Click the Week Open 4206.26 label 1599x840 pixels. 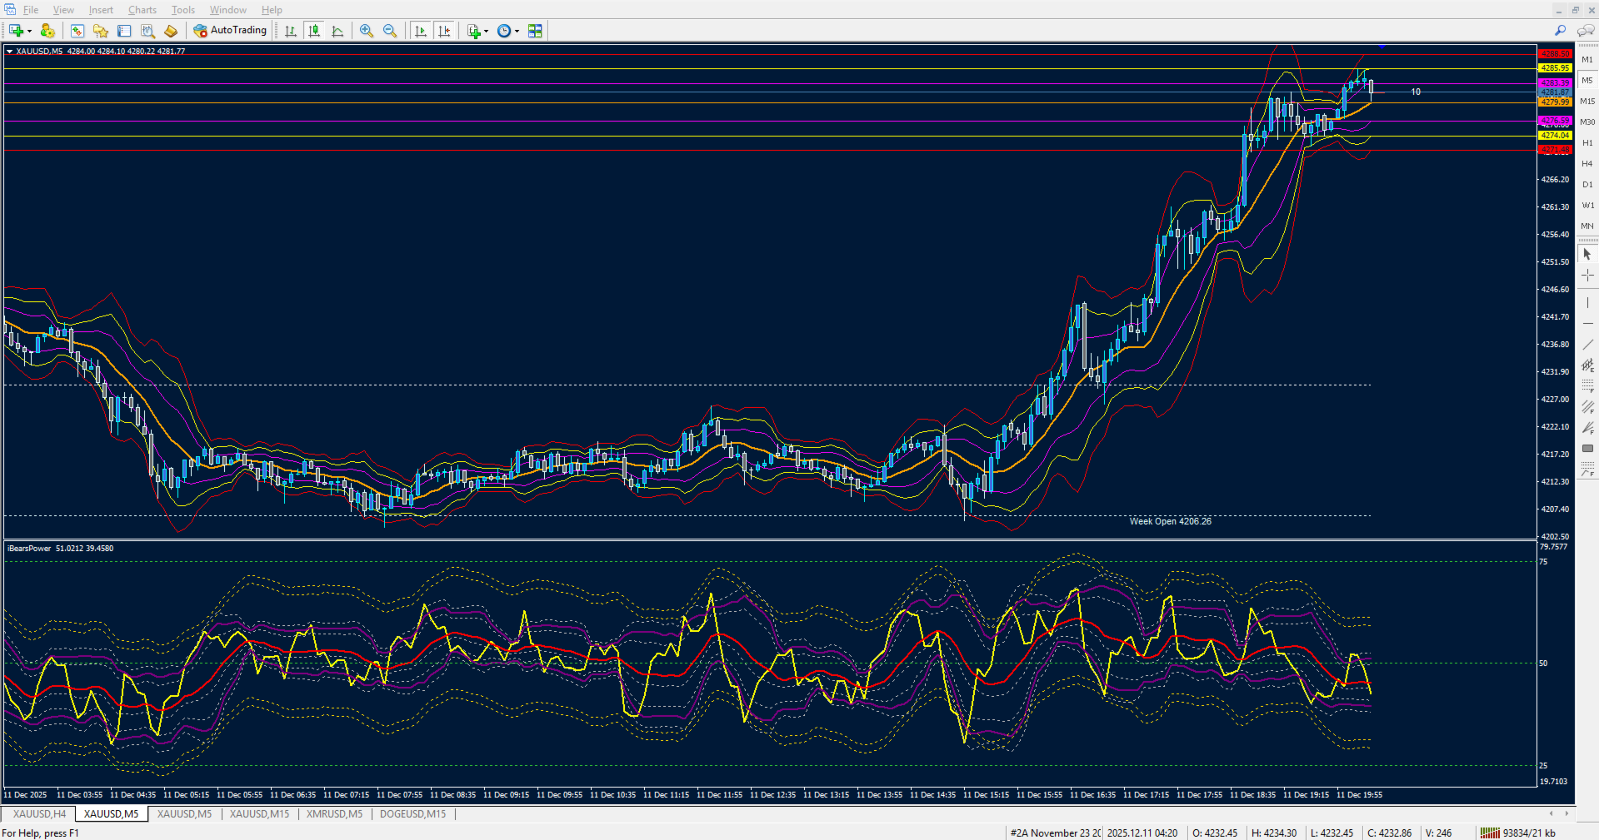click(1170, 521)
